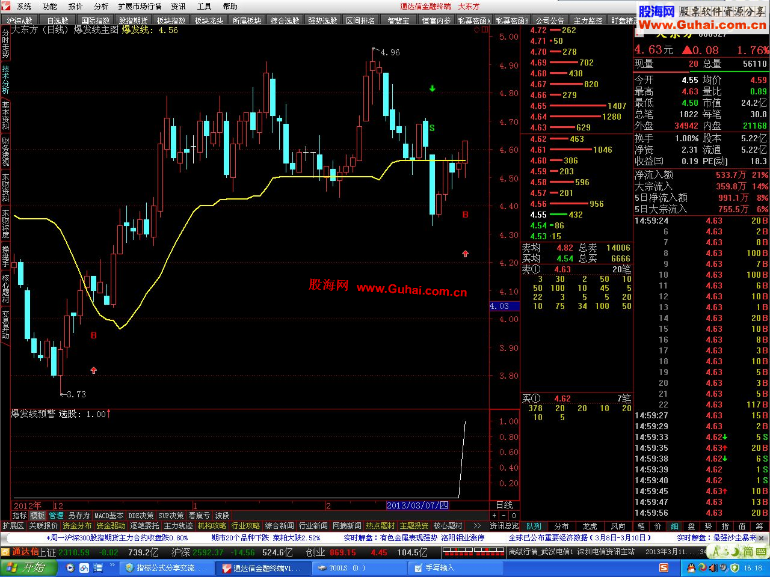The image size is (770, 577).
Task: Click the red buy arrow near 4.20
Action: [465, 254]
